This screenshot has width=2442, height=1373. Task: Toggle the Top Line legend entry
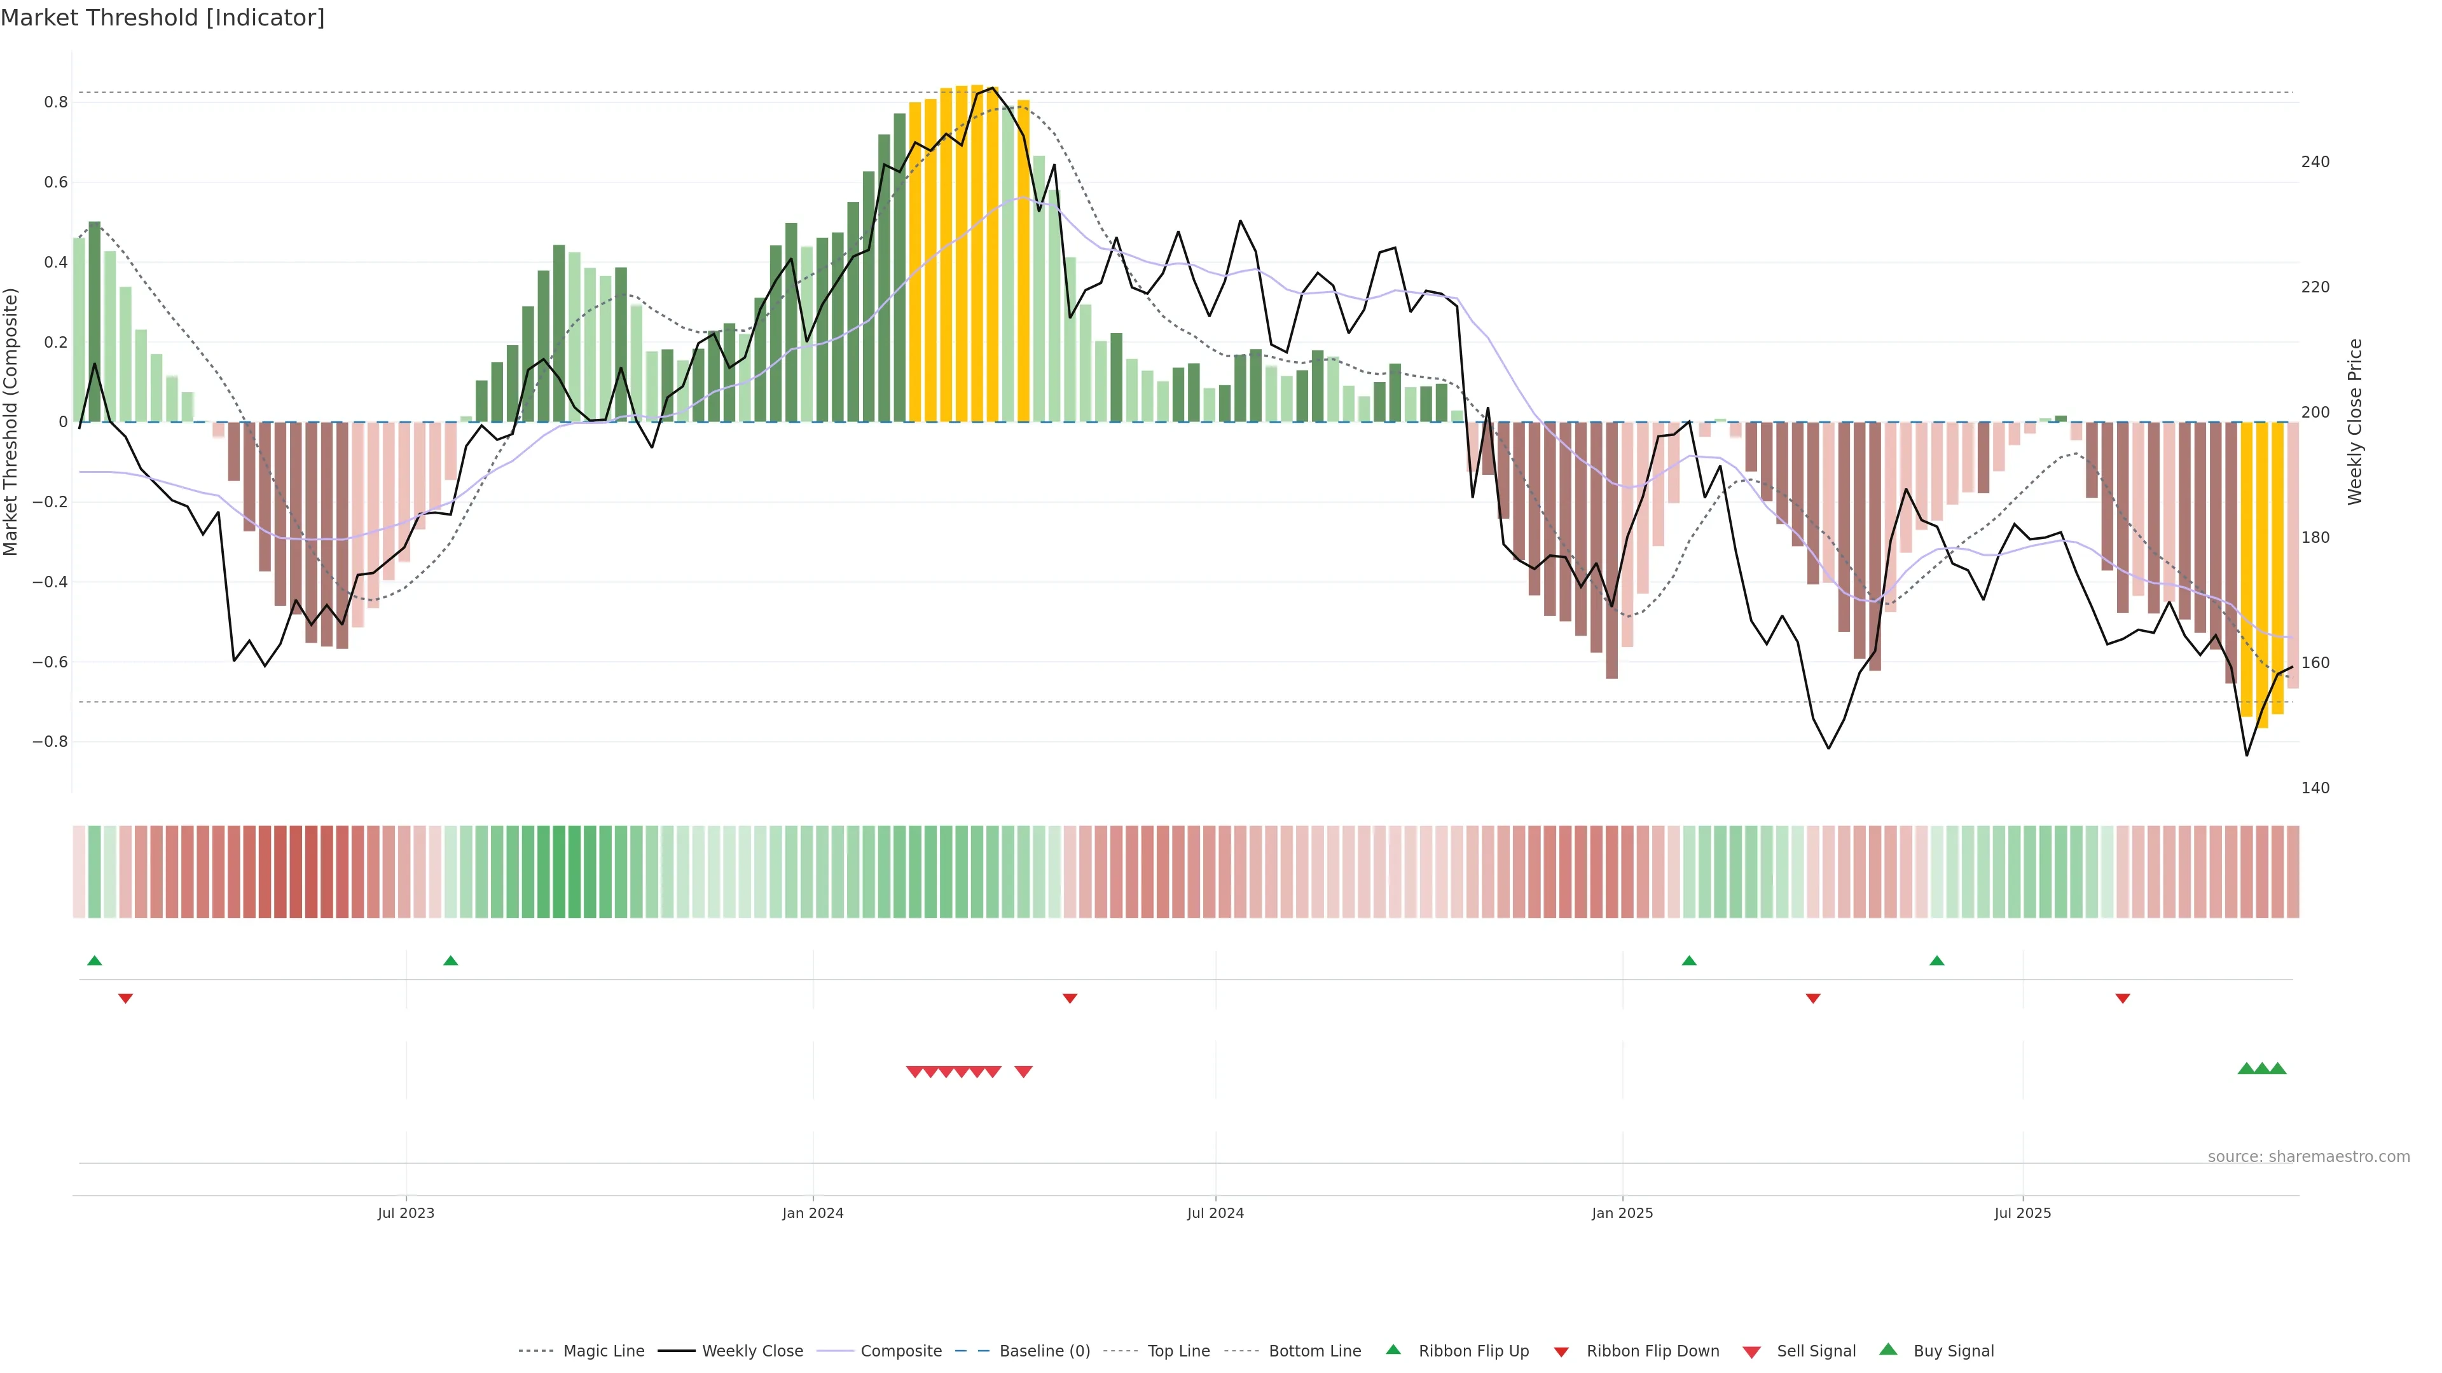click(1178, 1351)
